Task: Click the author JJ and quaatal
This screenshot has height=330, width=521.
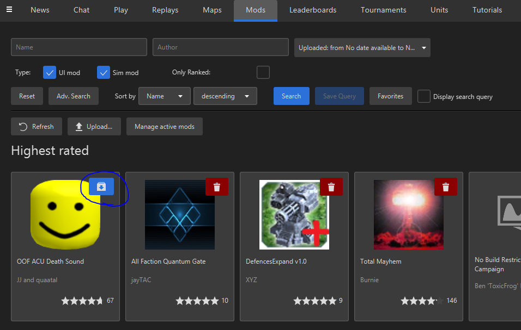Action: tap(37, 280)
